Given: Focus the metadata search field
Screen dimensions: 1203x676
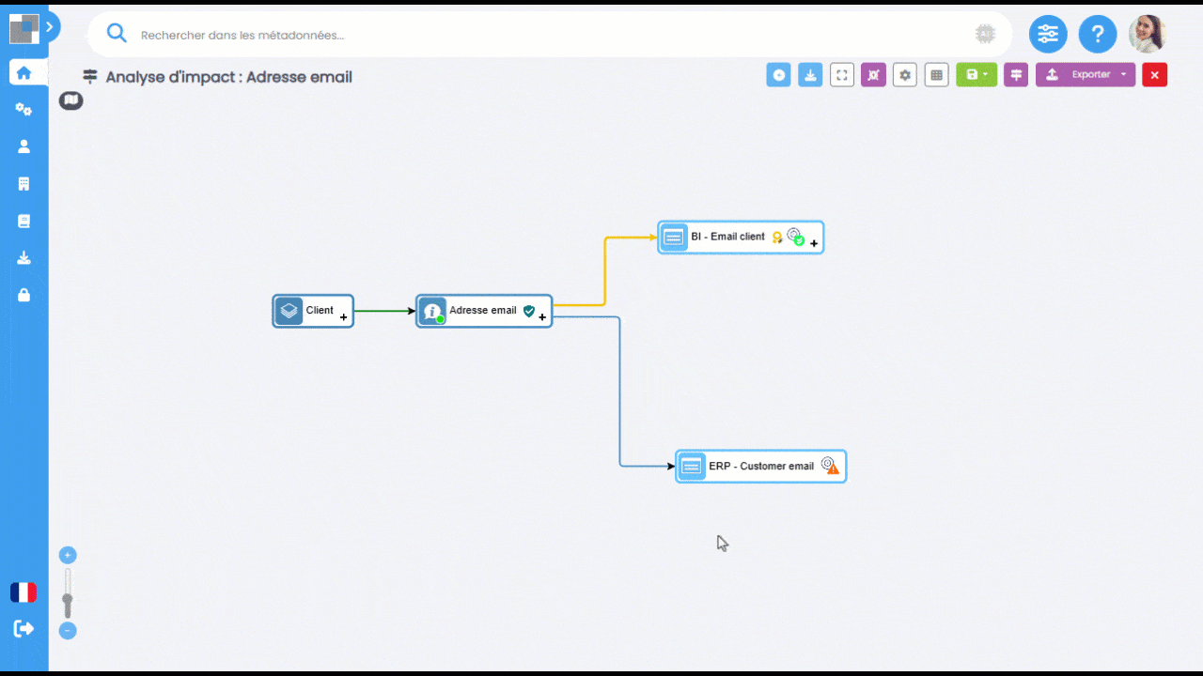Looking at the screenshot, I should pyautogui.click(x=550, y=35).
